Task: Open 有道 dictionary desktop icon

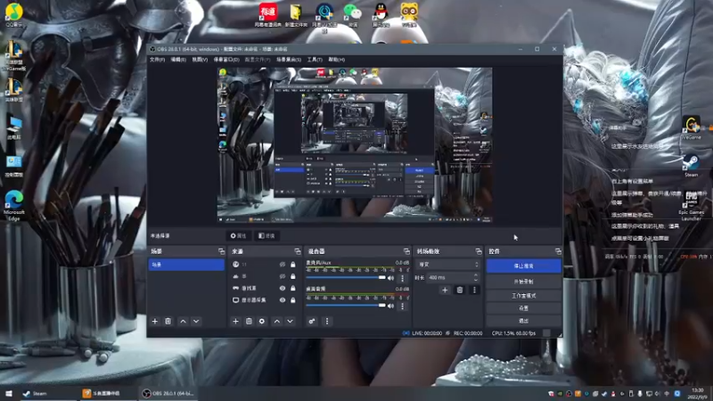Action: (268, 14)
